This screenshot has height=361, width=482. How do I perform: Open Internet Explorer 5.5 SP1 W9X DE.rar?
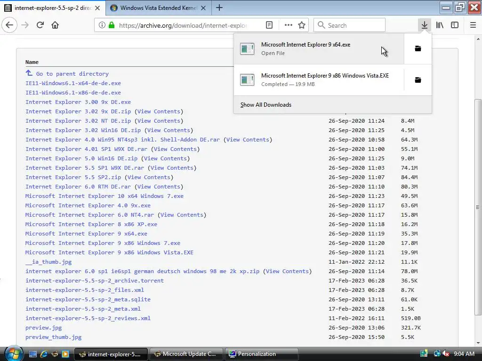(x=85, y=168)
